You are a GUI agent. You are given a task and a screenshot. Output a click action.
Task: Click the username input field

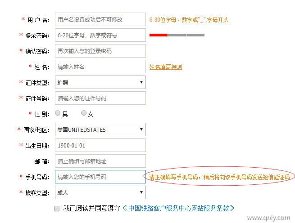(100, 20)
